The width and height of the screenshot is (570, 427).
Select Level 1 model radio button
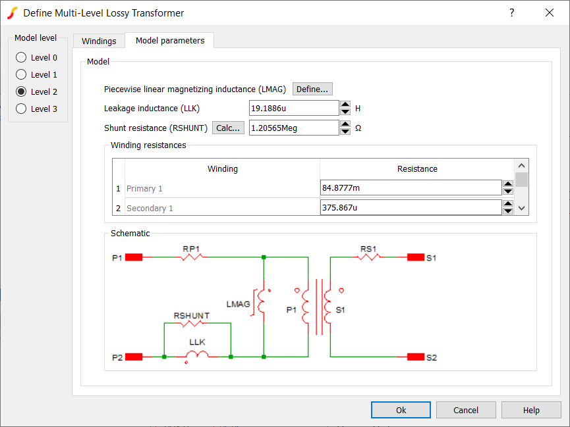[21, 74]
